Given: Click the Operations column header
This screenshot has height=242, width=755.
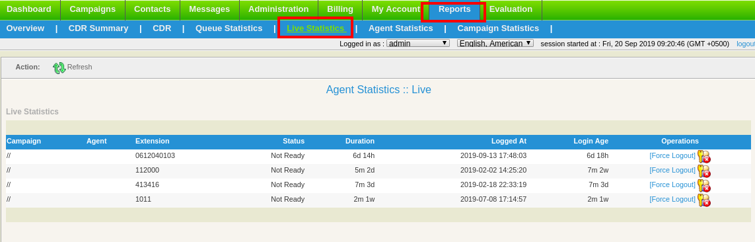Looking at the screenshot, I should 680,141.
